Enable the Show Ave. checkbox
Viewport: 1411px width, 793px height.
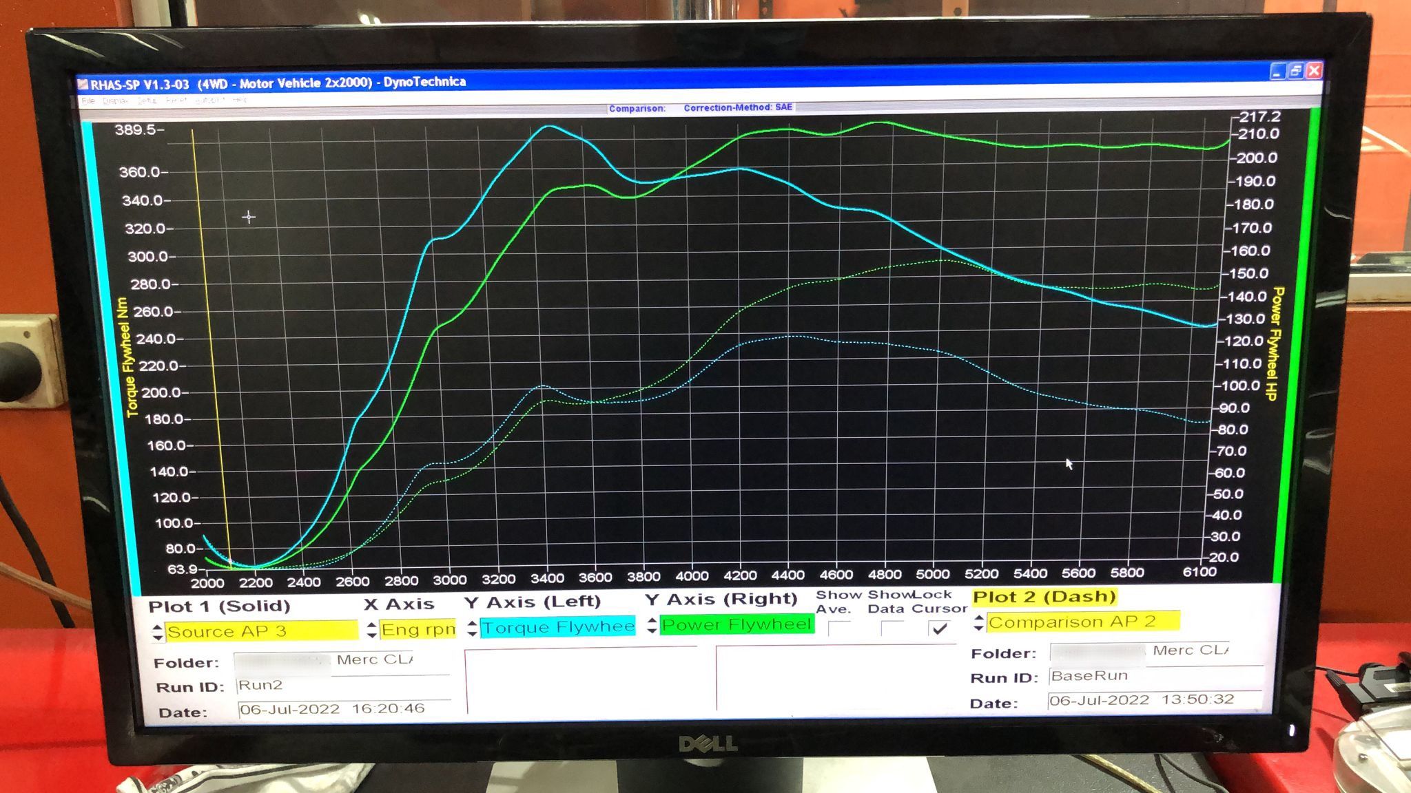[x=839, y=628]
